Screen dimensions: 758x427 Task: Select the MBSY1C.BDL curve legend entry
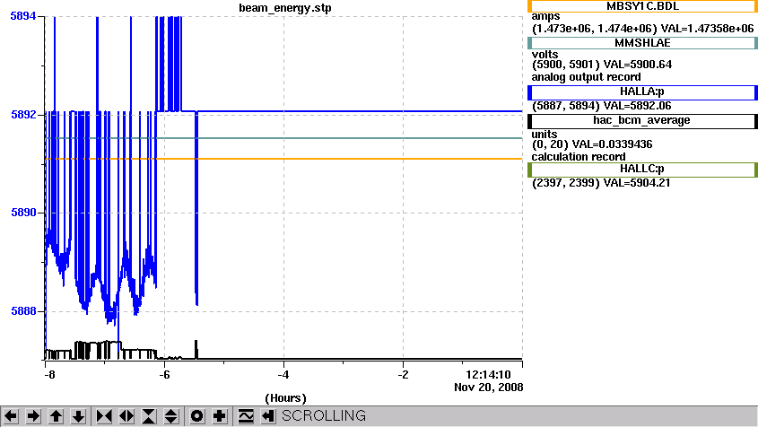coord(642,6)
